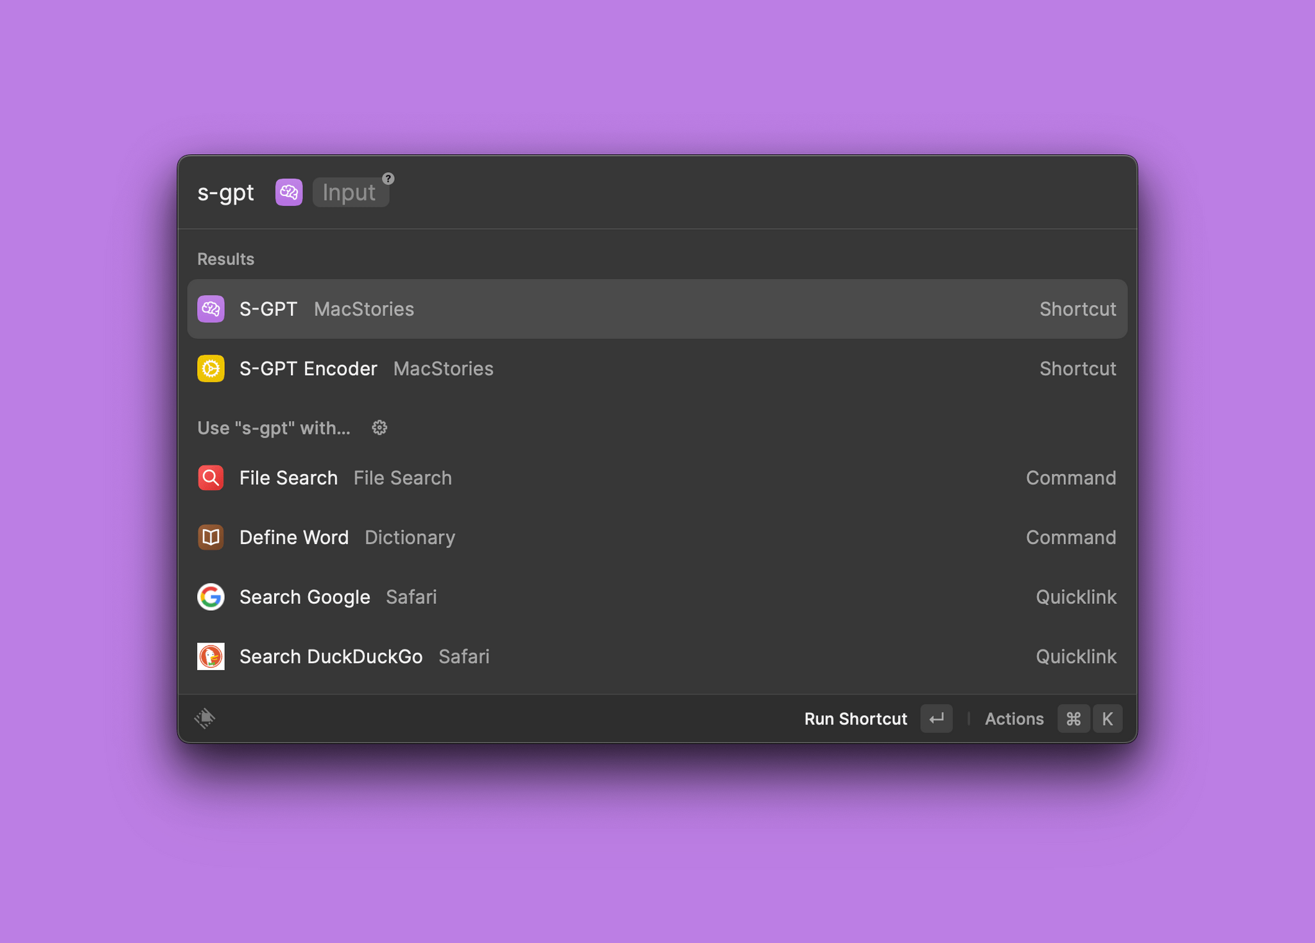Toggle Search Google Quicklink option
The image size is (1315, 943).
pyautogui.click(x=657, y=596)
